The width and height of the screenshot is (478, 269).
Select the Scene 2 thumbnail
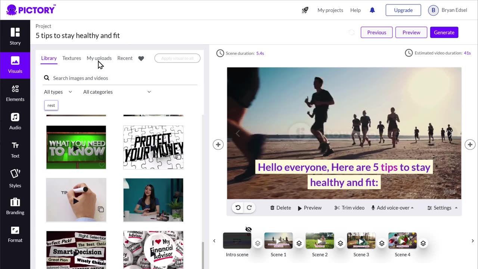tap(320, 241)
